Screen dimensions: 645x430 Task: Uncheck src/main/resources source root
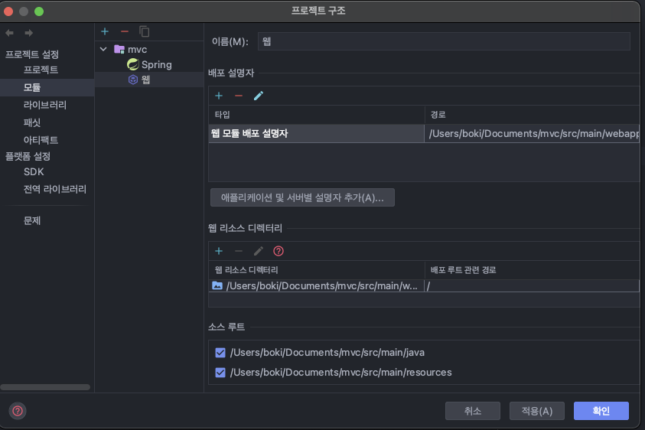point(220,373)
